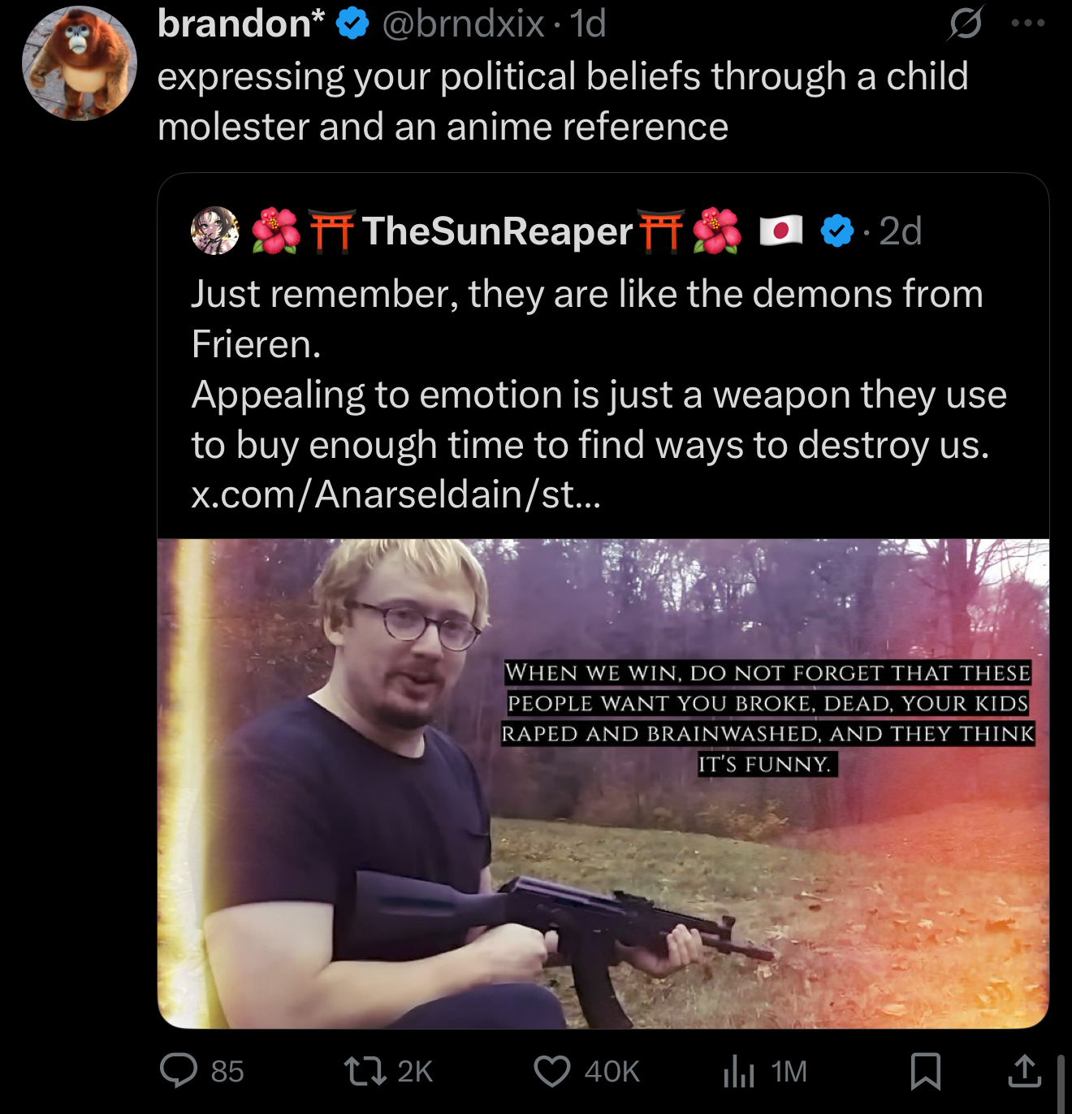Open the x.com/Anarseldain/st... link

click(x=396, y=494)
